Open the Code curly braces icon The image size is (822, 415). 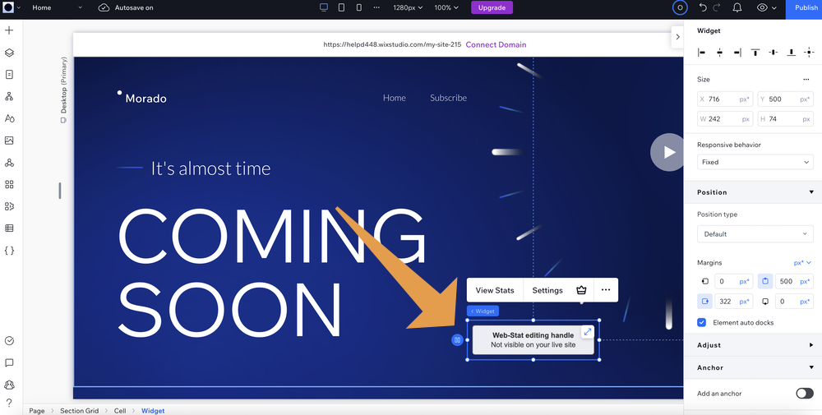click(9, 251)
